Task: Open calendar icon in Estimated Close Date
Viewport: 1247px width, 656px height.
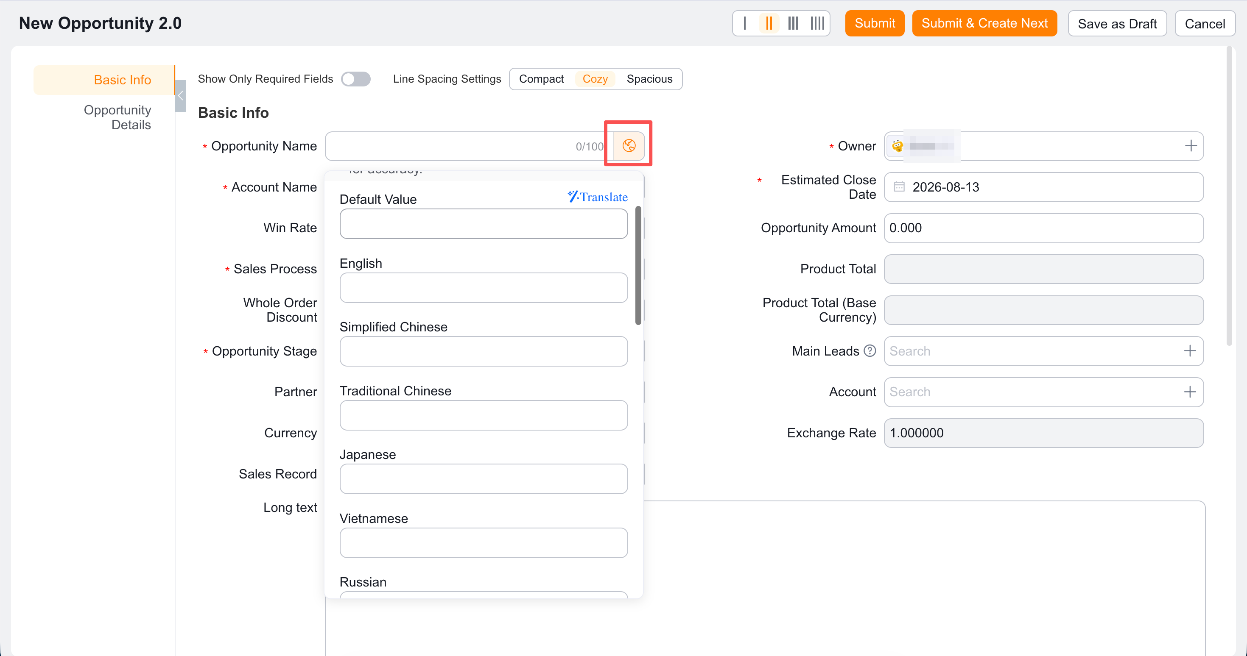Action: point(899,187)
